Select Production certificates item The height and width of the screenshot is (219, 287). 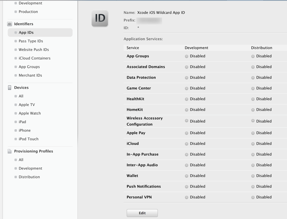pos(28,12)
